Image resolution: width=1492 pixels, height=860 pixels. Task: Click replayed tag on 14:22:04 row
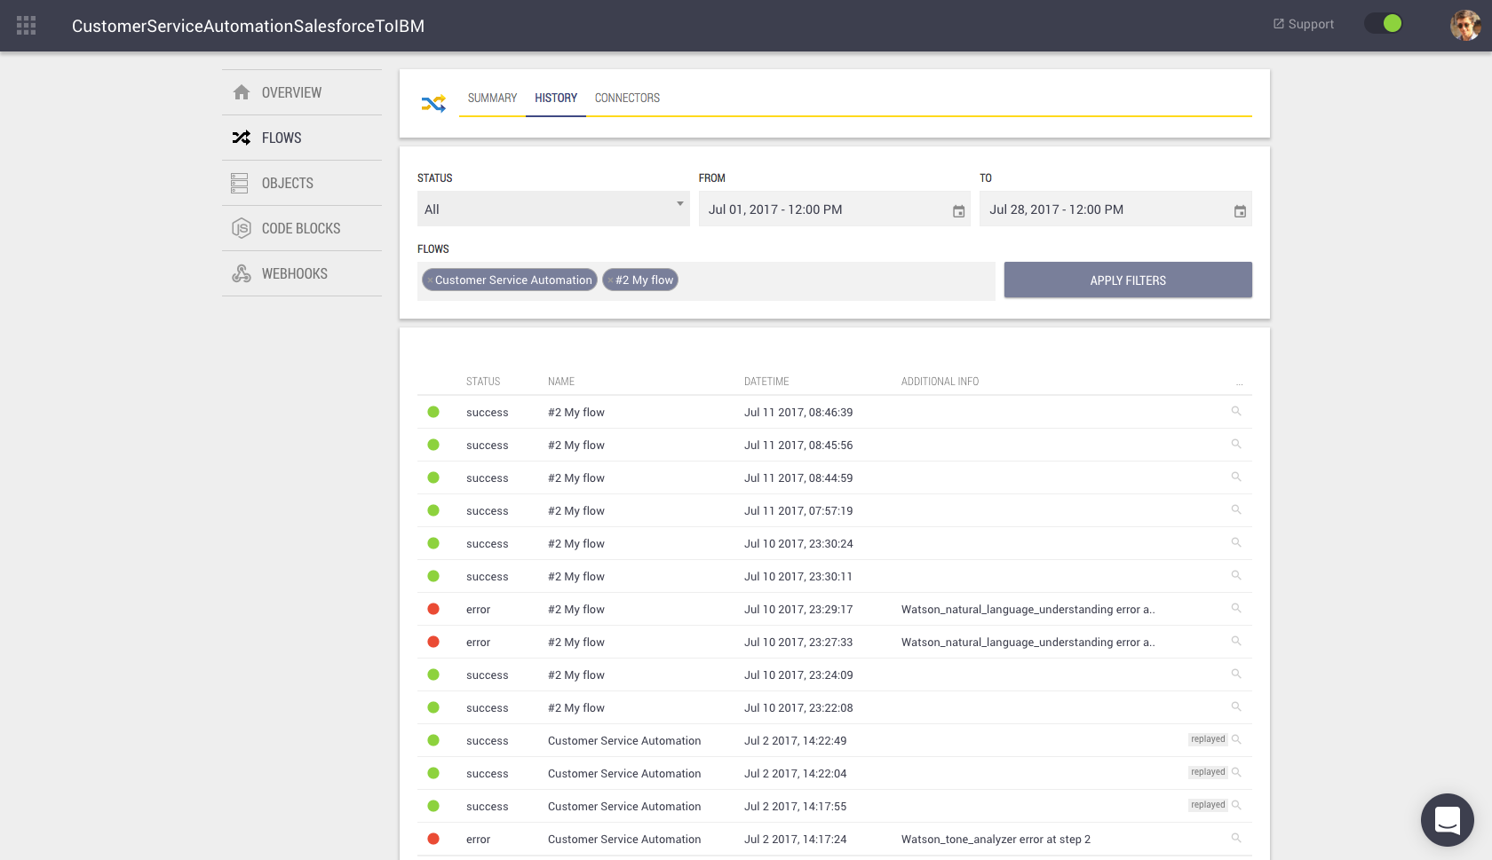(1208, 772)
